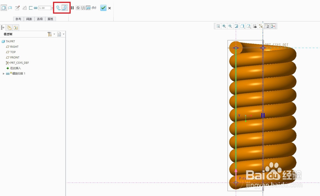Open the pitch value dropdown arrow
Image resolution: width=320 pixels, height=196 pixels.
tap(52, 8)
